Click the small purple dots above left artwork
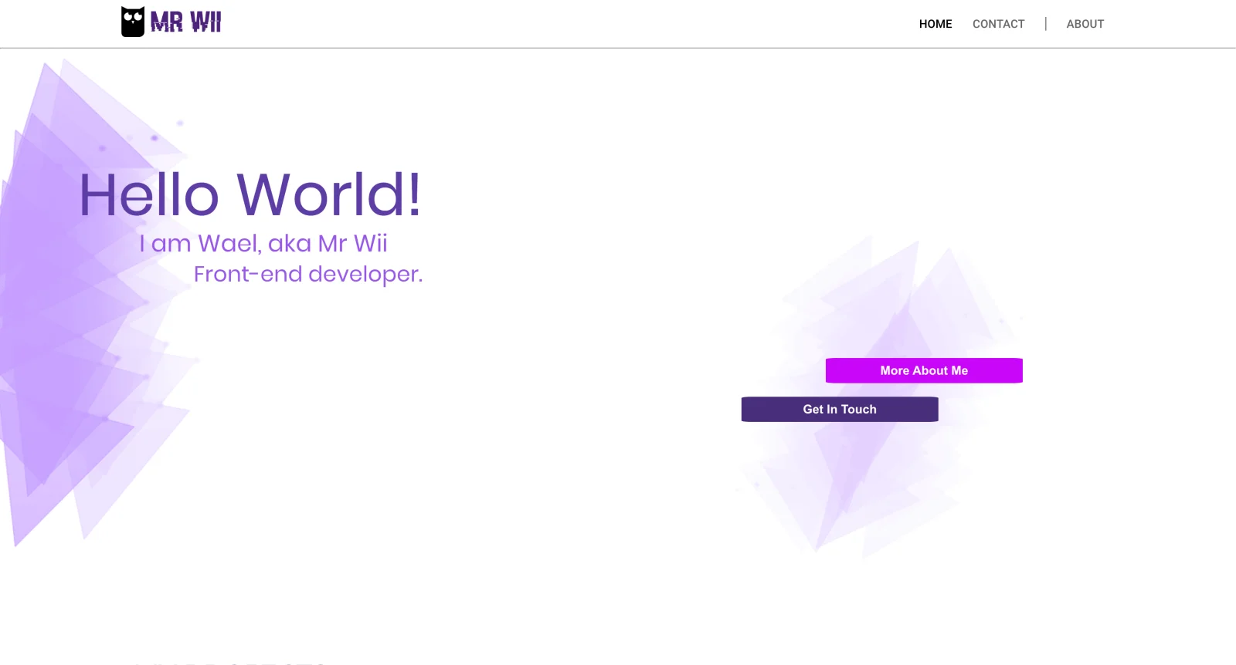 pos(154,137)
